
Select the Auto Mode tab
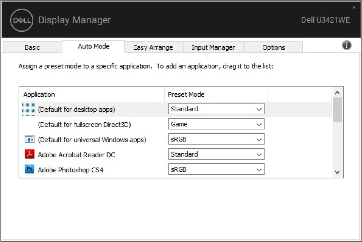click(x=94, y=46)
